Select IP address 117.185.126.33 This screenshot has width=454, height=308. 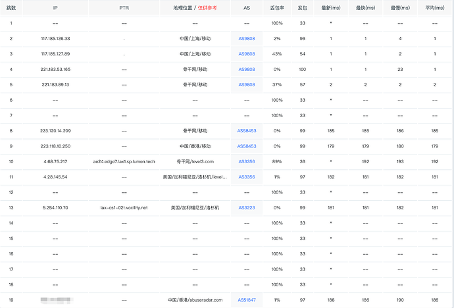55,38
